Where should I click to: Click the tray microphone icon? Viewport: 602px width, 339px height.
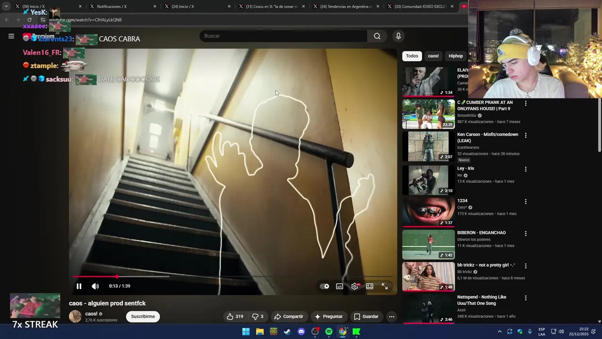pos(530,331)
